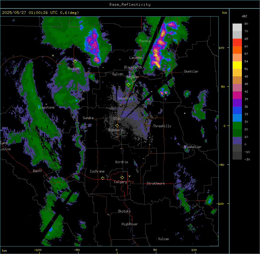Click the km unit label beside the timestamp row

coord(225,13)
